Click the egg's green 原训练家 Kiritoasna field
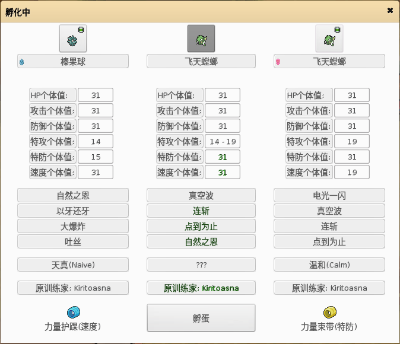The image size is (400, 344). (201, 288)
